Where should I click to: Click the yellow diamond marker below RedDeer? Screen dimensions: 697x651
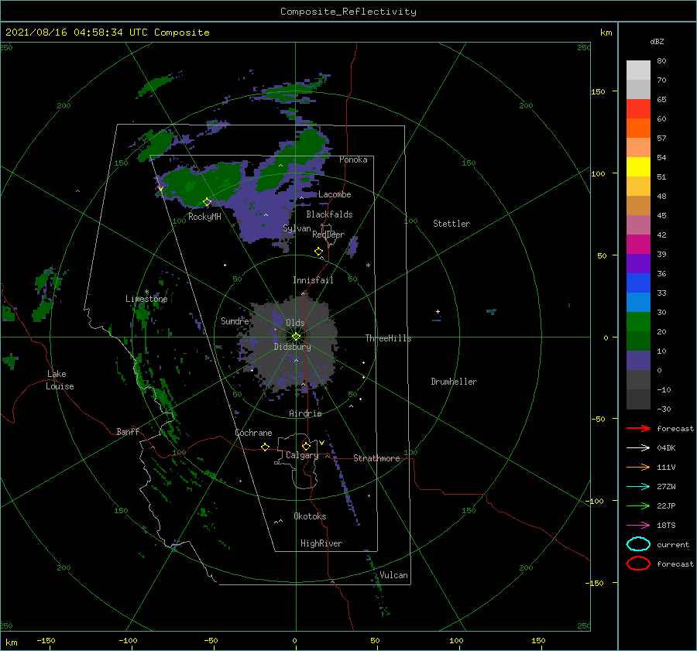click(319, 252)
